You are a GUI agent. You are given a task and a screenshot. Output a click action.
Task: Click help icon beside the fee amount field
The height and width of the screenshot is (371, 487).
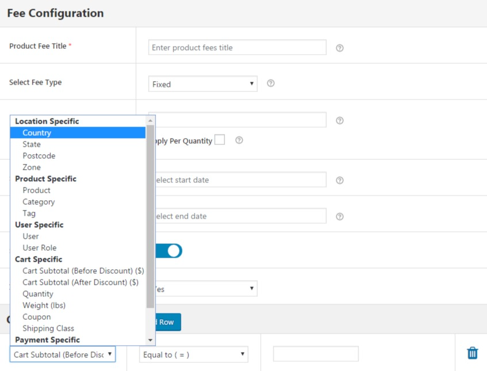click(x=339, y=121)
